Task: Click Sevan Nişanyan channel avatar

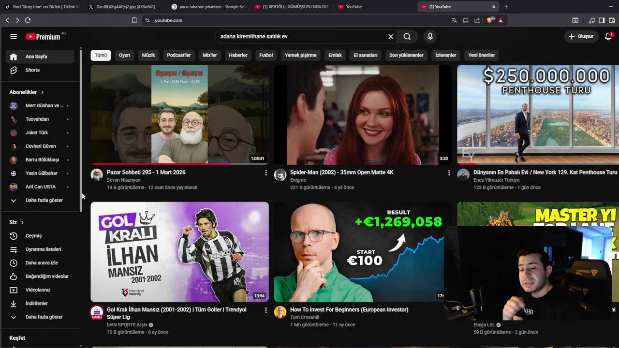Action: [x=97, y=175]
